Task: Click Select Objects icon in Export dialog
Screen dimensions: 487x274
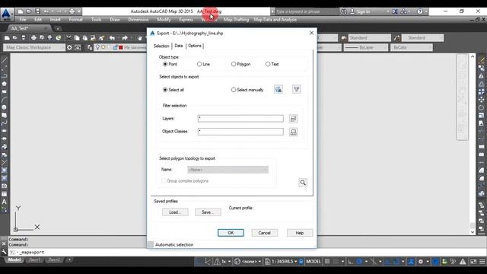Action: (x=279, y=90)
